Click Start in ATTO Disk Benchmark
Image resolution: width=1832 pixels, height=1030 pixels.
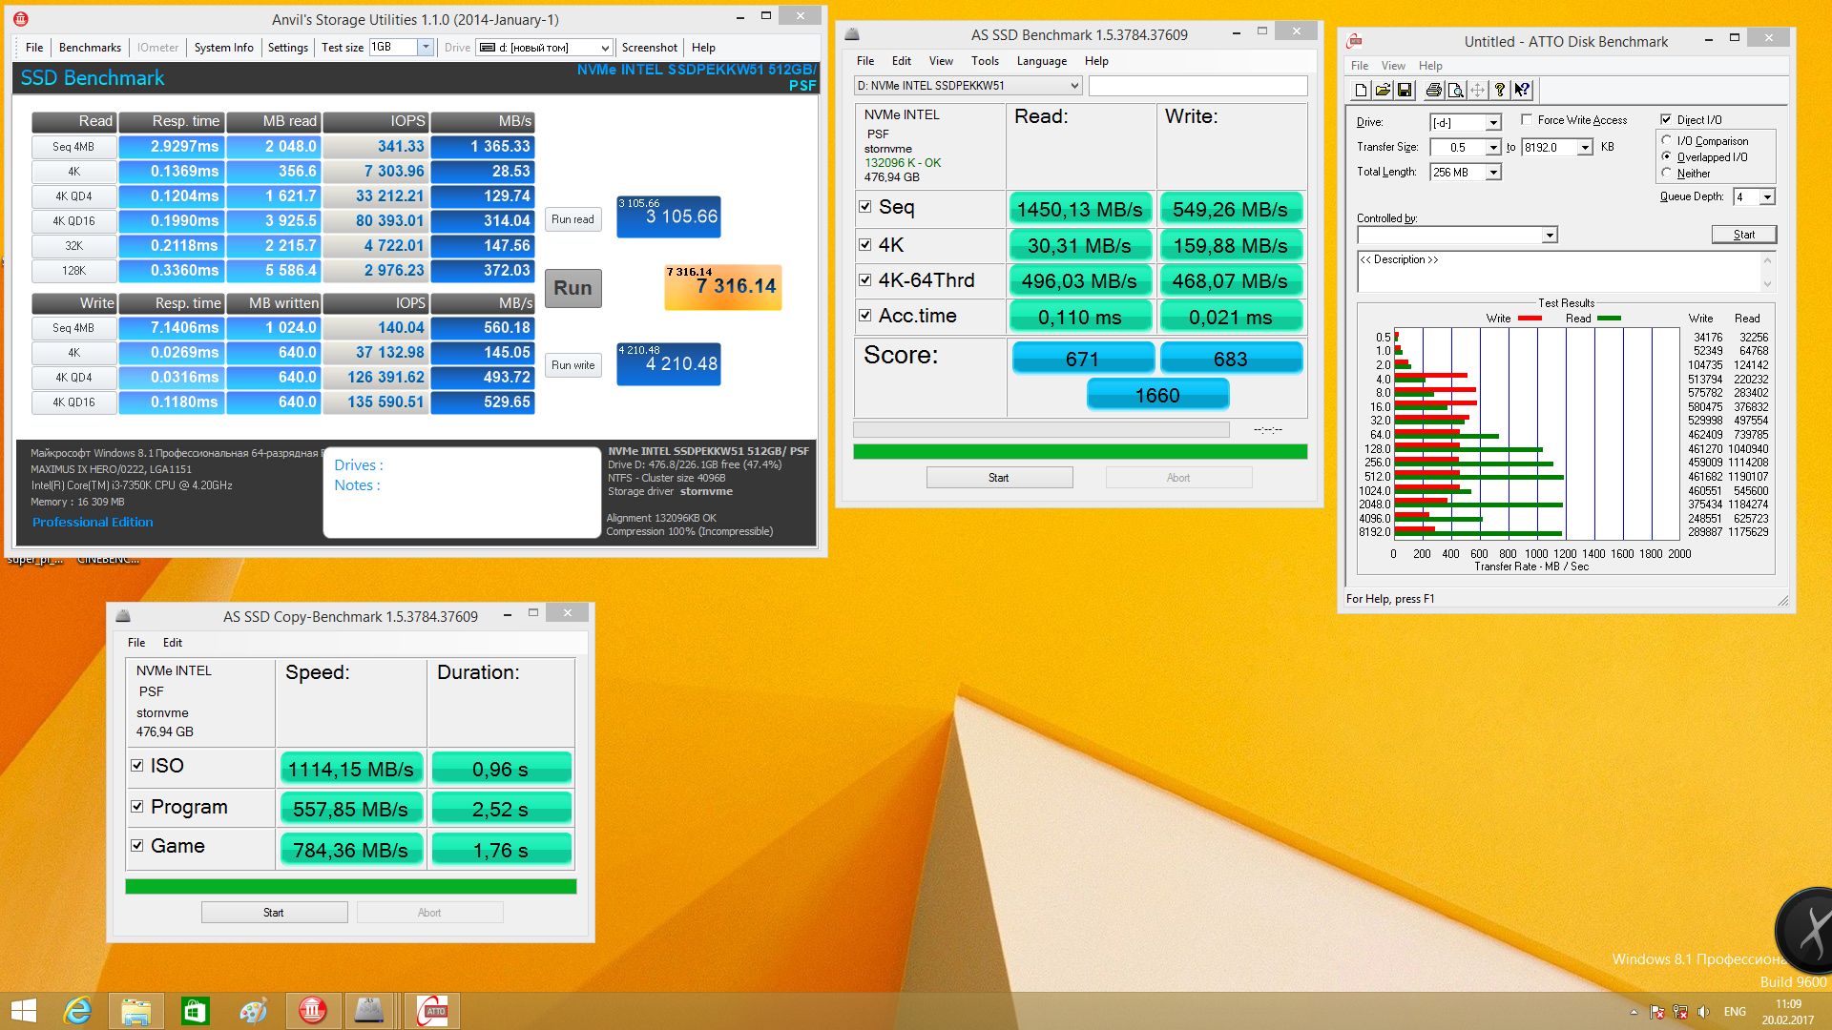coord(1744,235)
